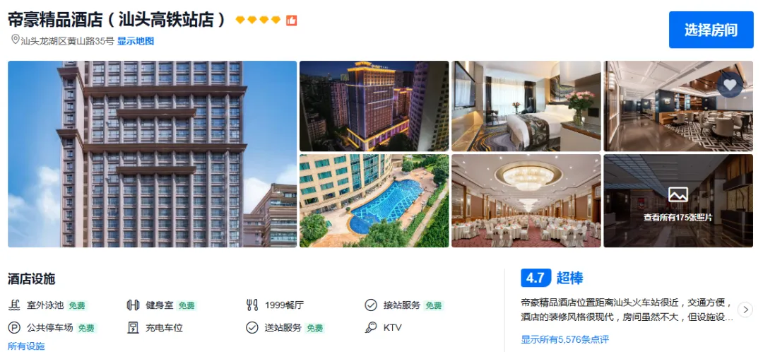Open the main hotel tower photo

pyautogui.click(x=153, y=154)
